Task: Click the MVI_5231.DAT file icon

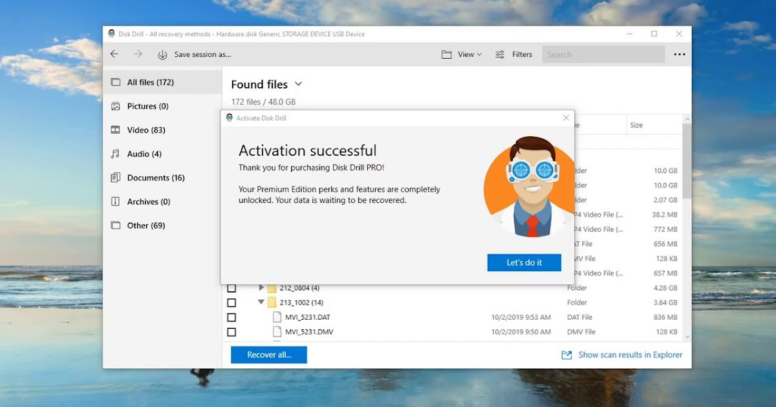Action: 277,317
